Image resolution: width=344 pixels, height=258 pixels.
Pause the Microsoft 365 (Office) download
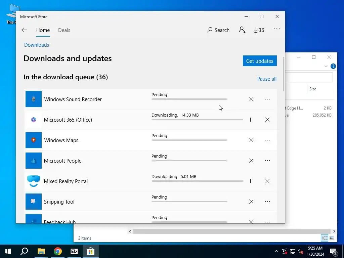click(x=251, y=120)
